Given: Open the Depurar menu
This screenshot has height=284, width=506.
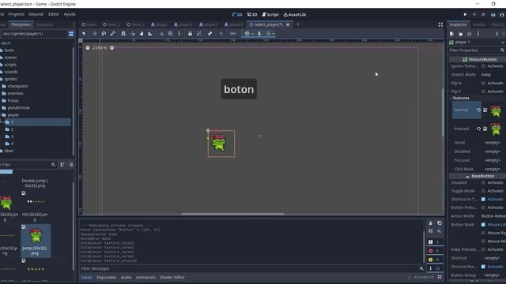Looking at the screenshot, I should pos(36,14).
